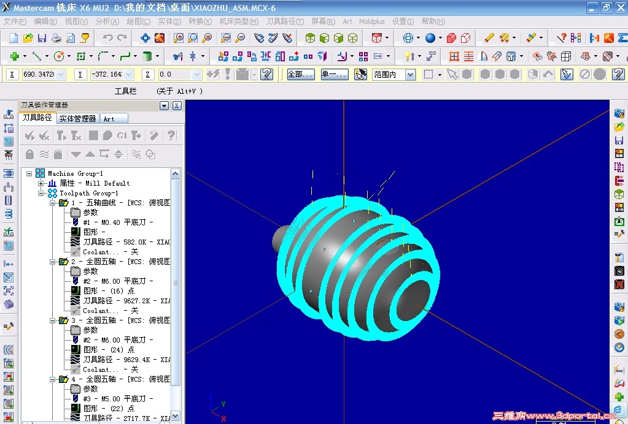Save file with floppy disk icon

tap(42, 38)
